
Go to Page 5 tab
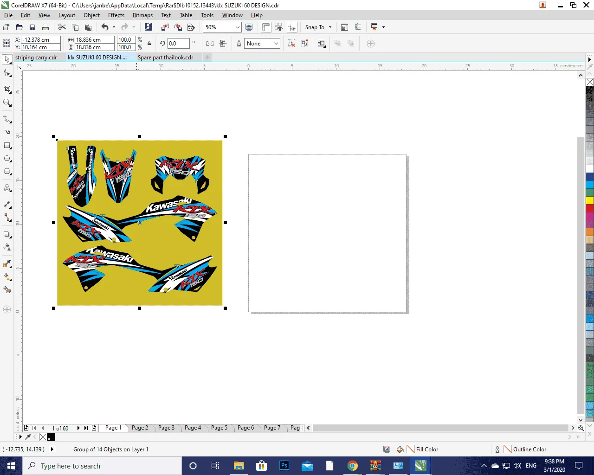click(x=219, y=428)
